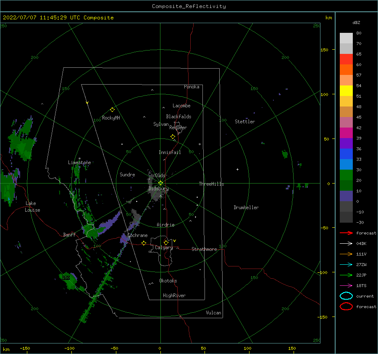Click the Okotoks city label
Screen dimensions: 378x354
(168, 281)
